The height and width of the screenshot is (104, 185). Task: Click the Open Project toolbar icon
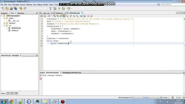11,8
